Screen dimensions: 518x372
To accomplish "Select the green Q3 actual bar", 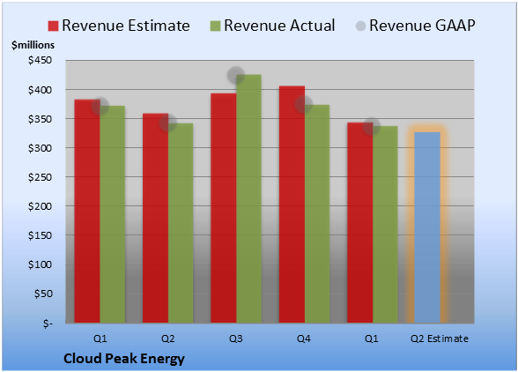I will (x=248, y=198).
